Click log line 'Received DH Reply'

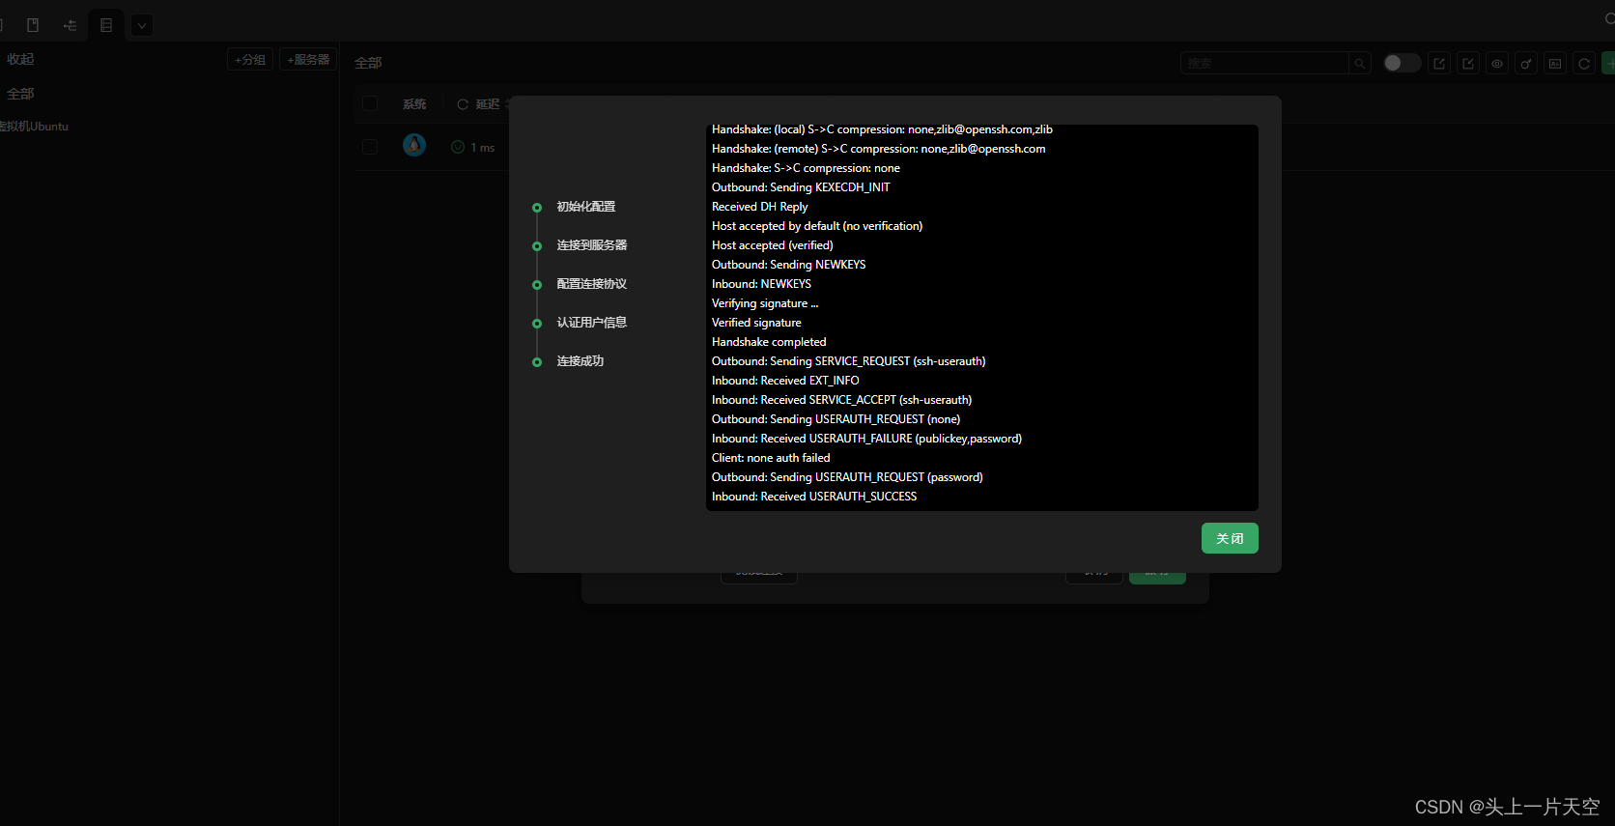760,207
